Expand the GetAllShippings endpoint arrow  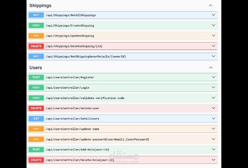tap(213, 15)
